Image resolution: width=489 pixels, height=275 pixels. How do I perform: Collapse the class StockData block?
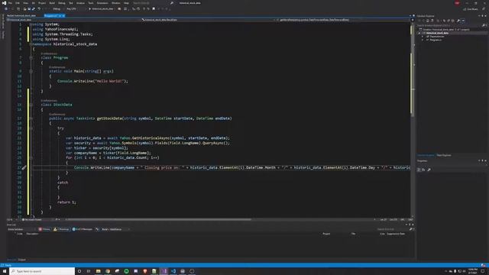pos(31,105)
